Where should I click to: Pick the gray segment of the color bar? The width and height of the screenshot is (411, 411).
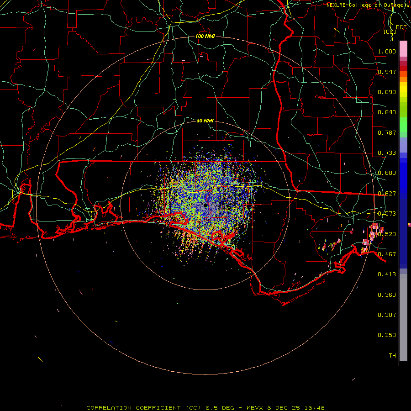point(403,317)
